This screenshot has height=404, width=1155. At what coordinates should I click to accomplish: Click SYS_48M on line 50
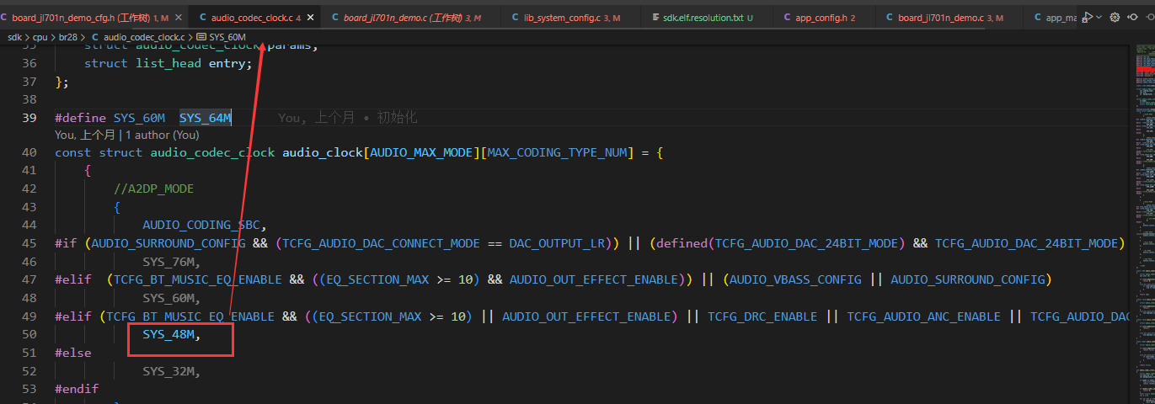168,335
